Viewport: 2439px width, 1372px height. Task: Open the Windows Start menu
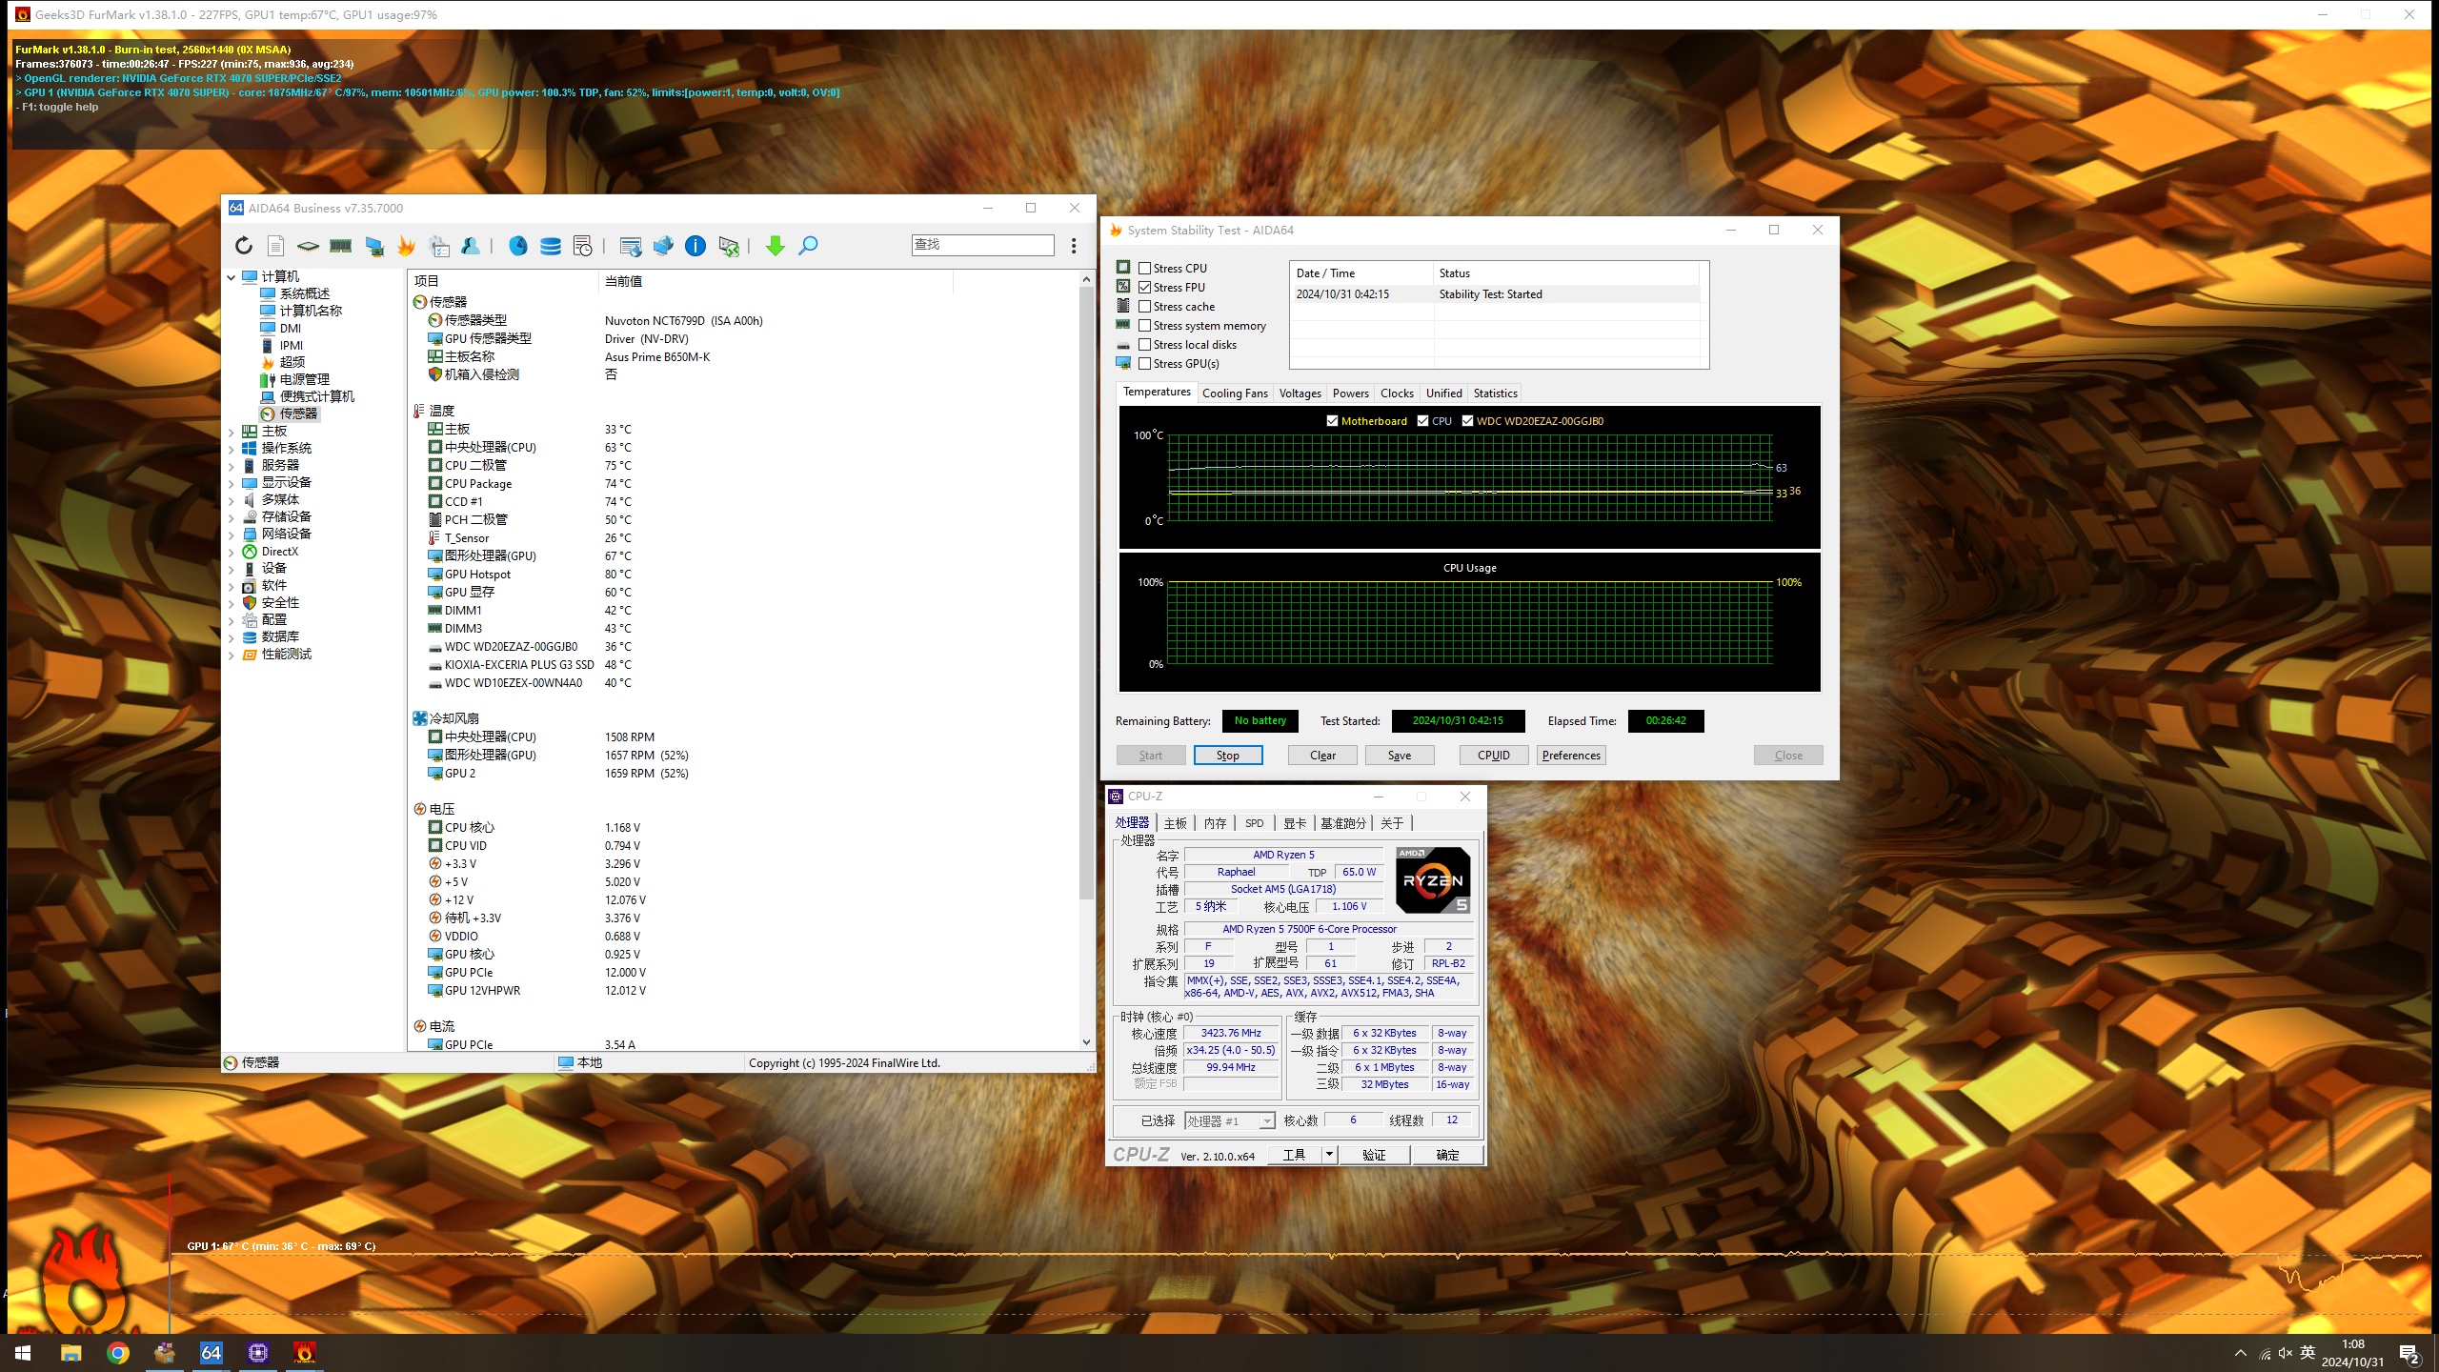pos(23,1353)
